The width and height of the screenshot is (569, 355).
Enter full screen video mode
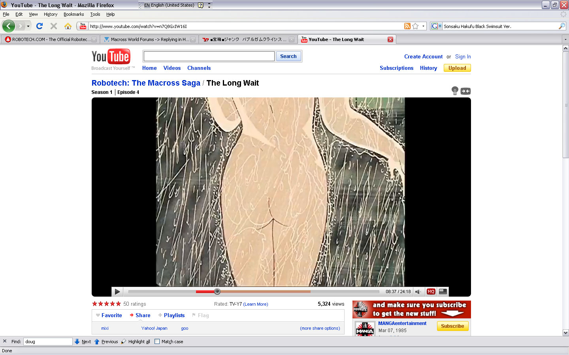point(443,291)
